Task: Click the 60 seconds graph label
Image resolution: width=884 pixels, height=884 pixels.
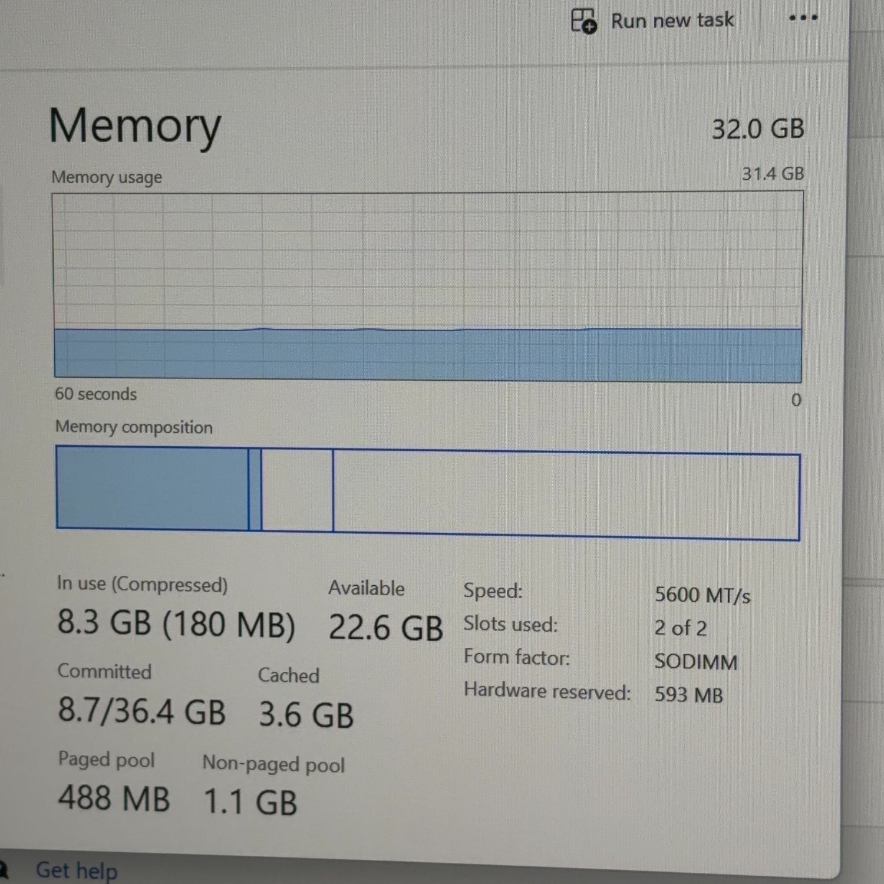Action: click(95, 394)
